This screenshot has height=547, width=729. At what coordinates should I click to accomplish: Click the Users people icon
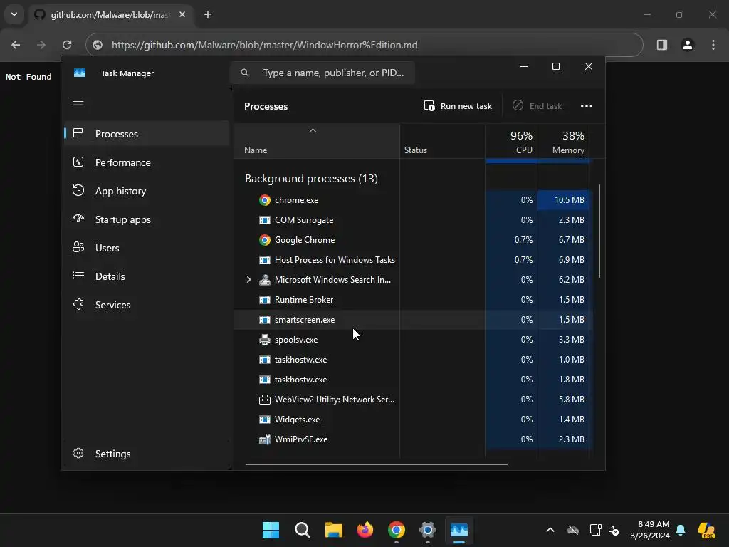pos(78,247)
